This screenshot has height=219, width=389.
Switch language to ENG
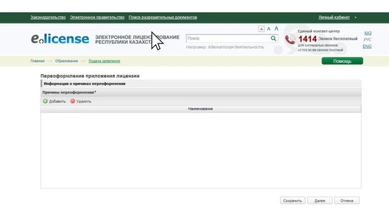(x=367, y=46)
